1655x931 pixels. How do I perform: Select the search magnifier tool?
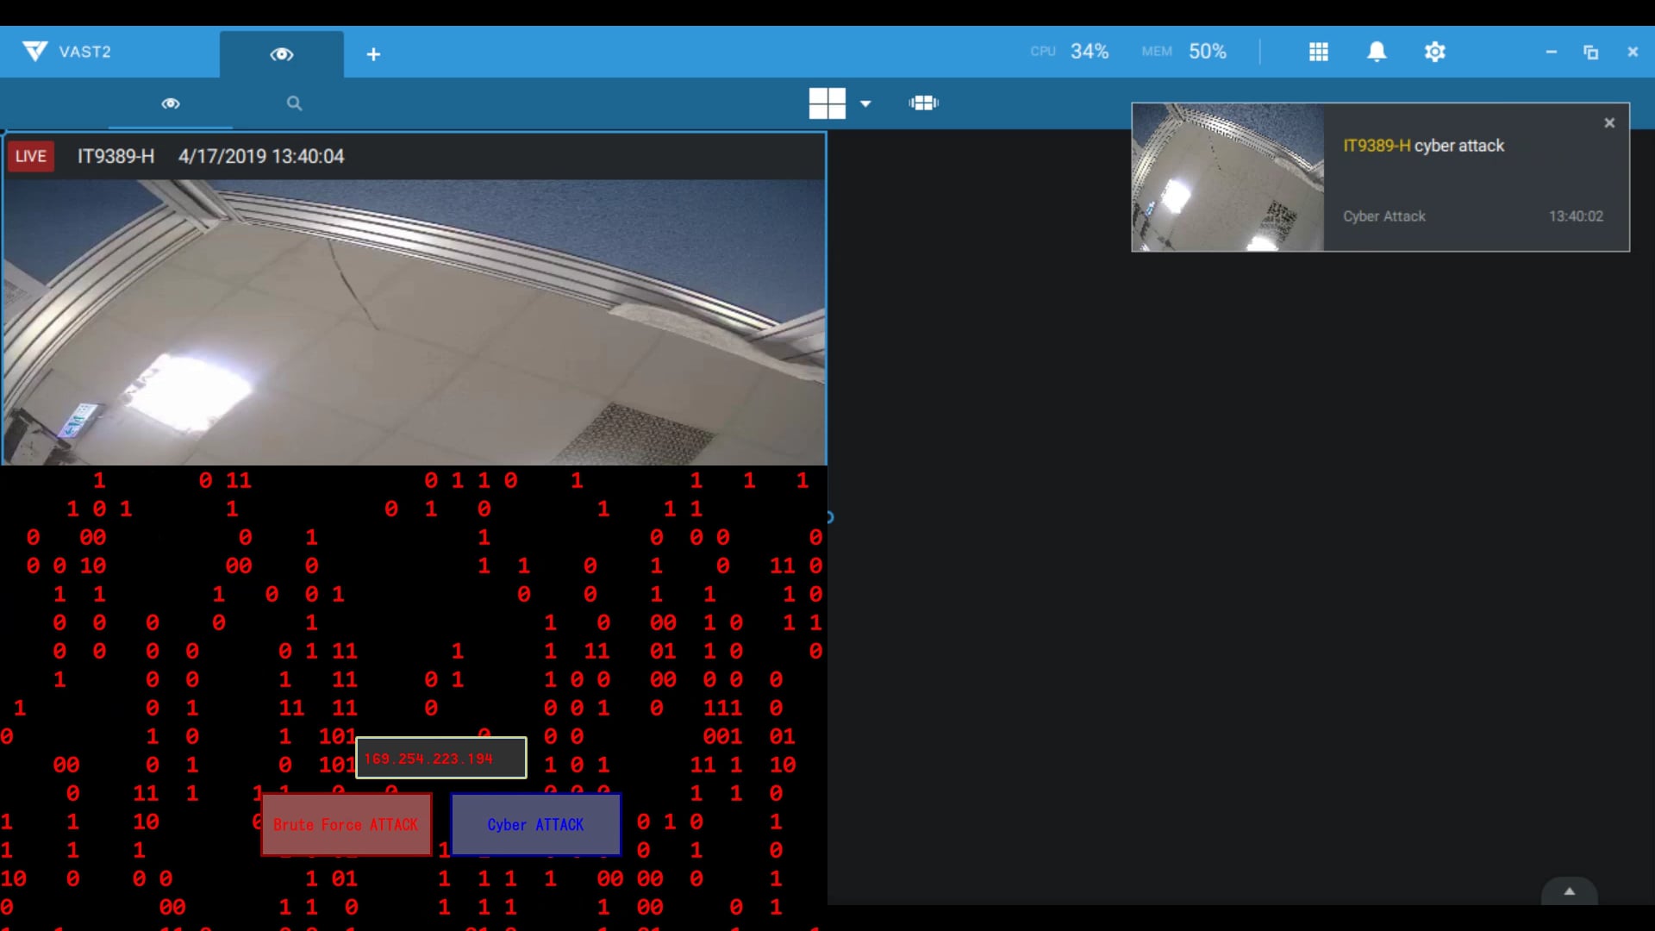(293, 103)
